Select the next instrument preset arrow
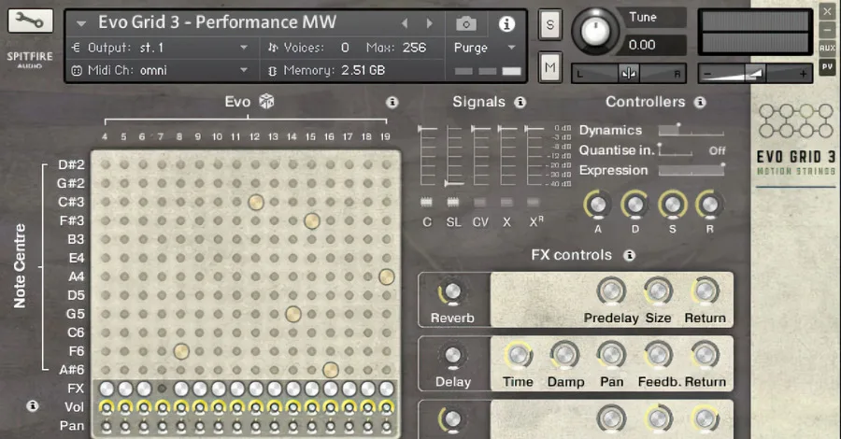Viewport: 841px width, 439px height. 429,23
